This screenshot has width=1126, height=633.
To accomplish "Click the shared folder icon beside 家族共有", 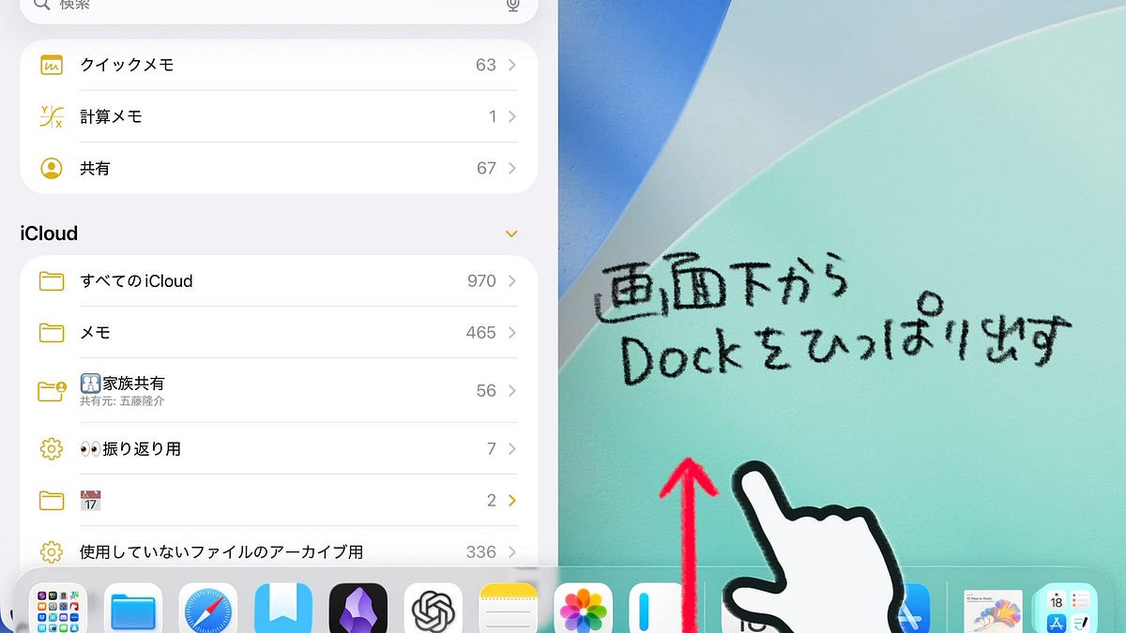I will point(52,390).
